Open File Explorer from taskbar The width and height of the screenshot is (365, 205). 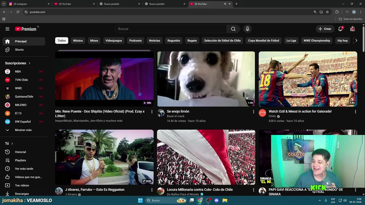[225, 200]
